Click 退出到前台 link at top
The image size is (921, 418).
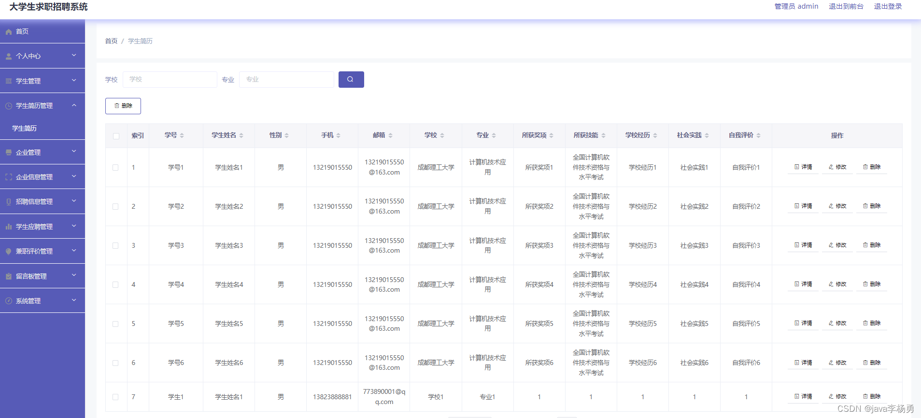coord(846,7)
